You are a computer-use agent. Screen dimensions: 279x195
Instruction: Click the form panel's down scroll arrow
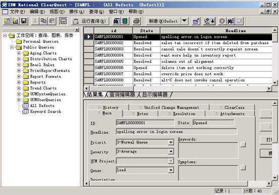(275, 177)
